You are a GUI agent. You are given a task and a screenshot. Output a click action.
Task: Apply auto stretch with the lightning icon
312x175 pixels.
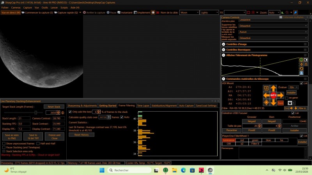pyautogui.click(x=301, y=64)
